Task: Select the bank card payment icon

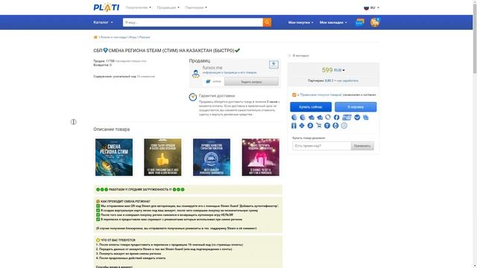Action: click(x=347, y=118)
